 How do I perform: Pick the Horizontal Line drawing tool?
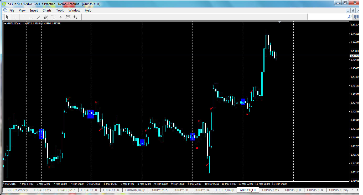(x=31, y=17)
